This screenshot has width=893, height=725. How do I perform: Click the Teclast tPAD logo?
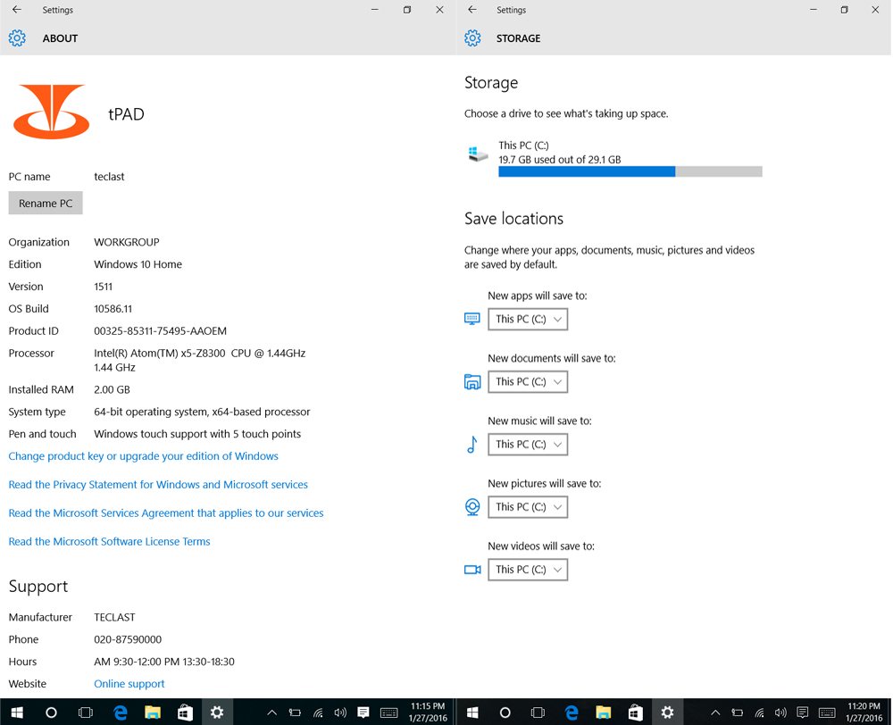click(x=51, y=112)
